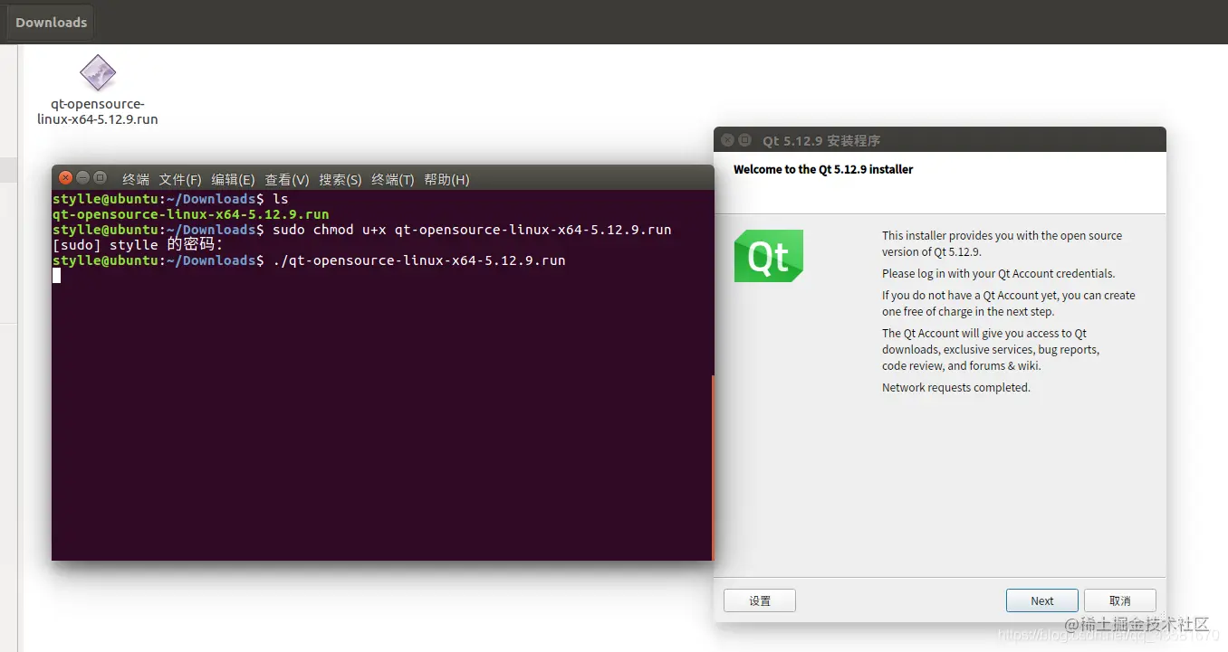Image resolution: width=1228 pixels, height=652 pixels.
Task: Click the Qt logo in installer
Action: pos(769,256)
